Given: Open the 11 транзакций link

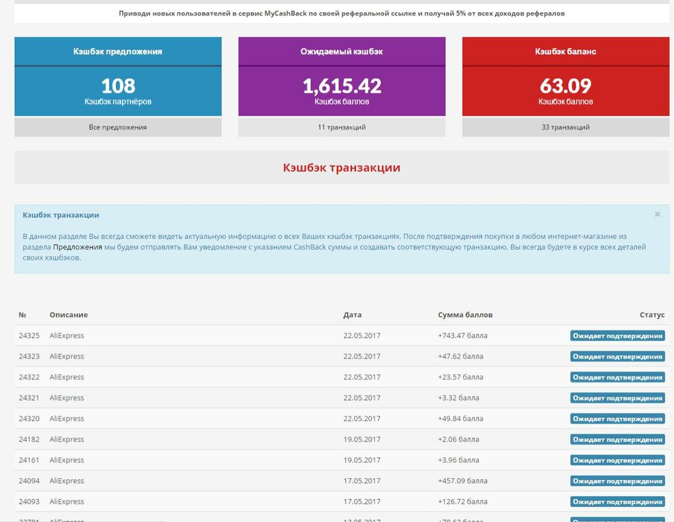Looking at the screenshot, I should point(342,127).
